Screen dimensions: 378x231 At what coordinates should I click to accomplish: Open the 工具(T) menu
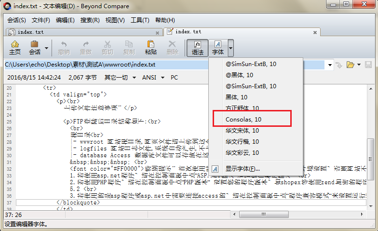[x=140, y=20]
